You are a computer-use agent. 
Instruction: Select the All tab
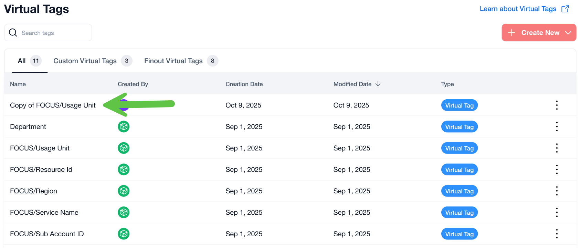22,61
